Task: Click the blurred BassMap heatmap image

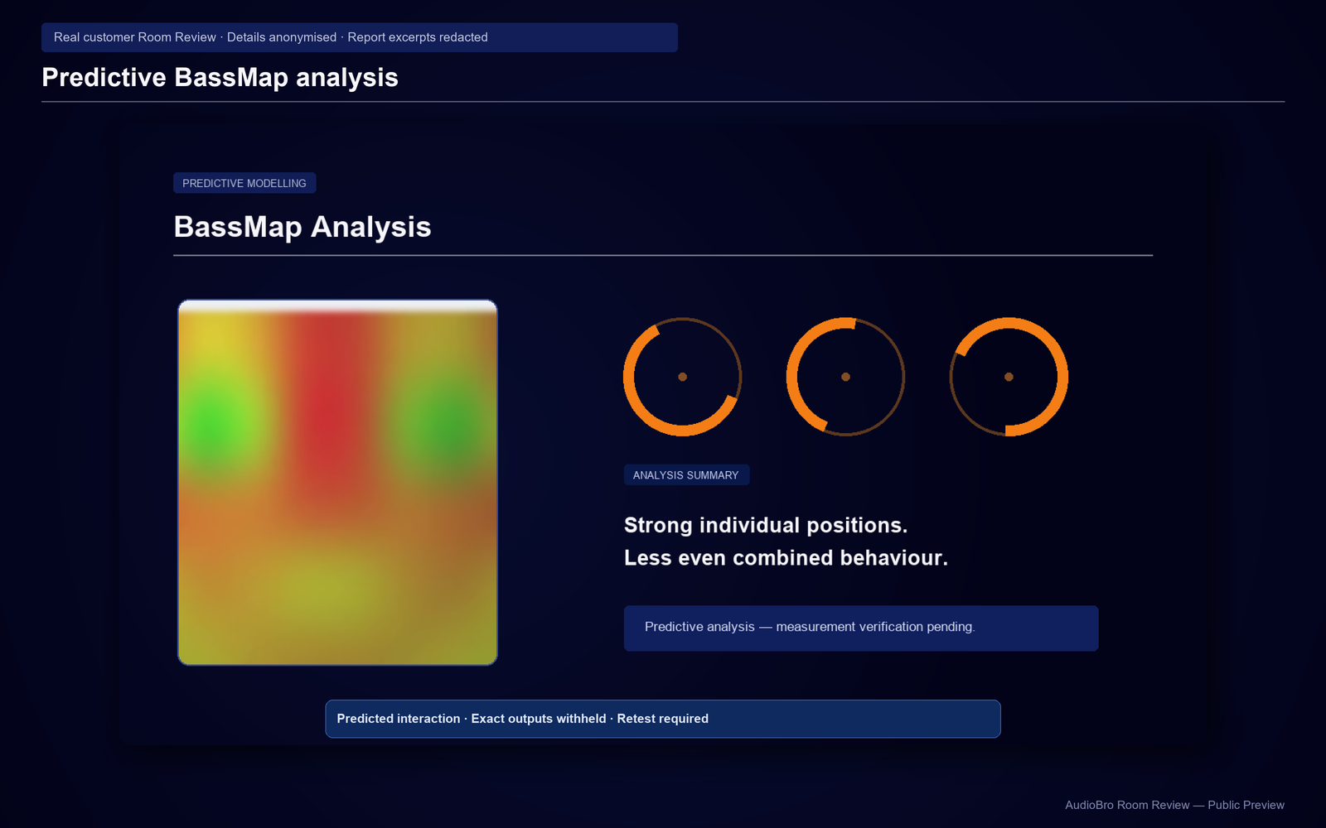Action: pyautogui.click(x=337, y=483)
